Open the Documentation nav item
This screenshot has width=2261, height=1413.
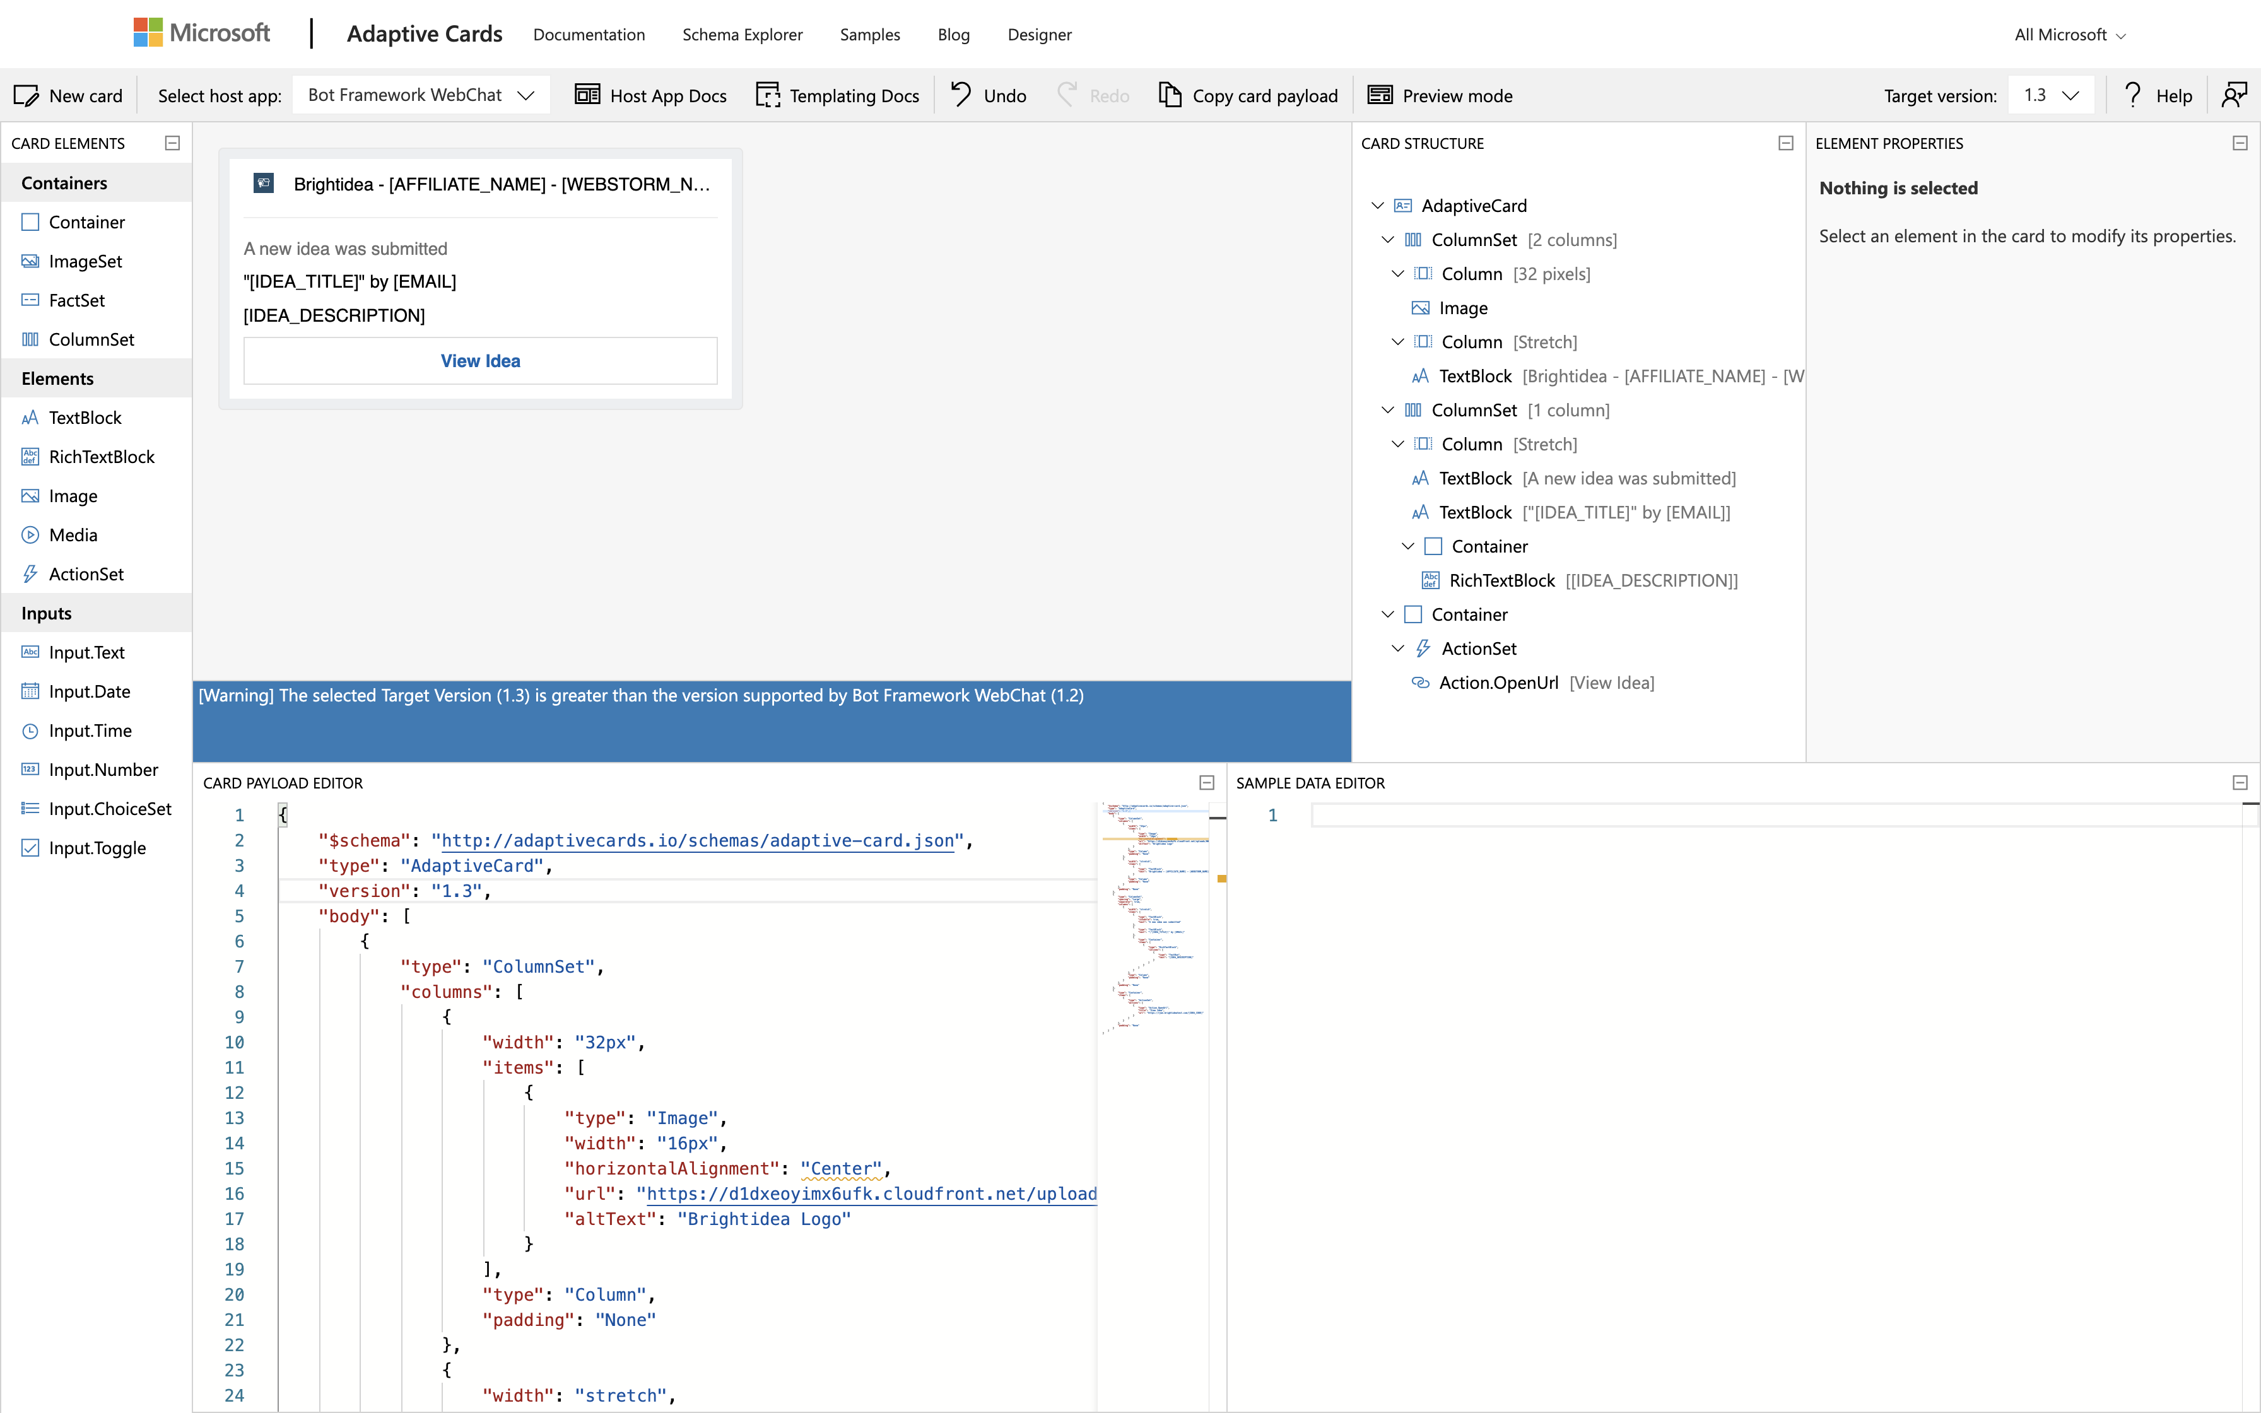click(589, 35)
